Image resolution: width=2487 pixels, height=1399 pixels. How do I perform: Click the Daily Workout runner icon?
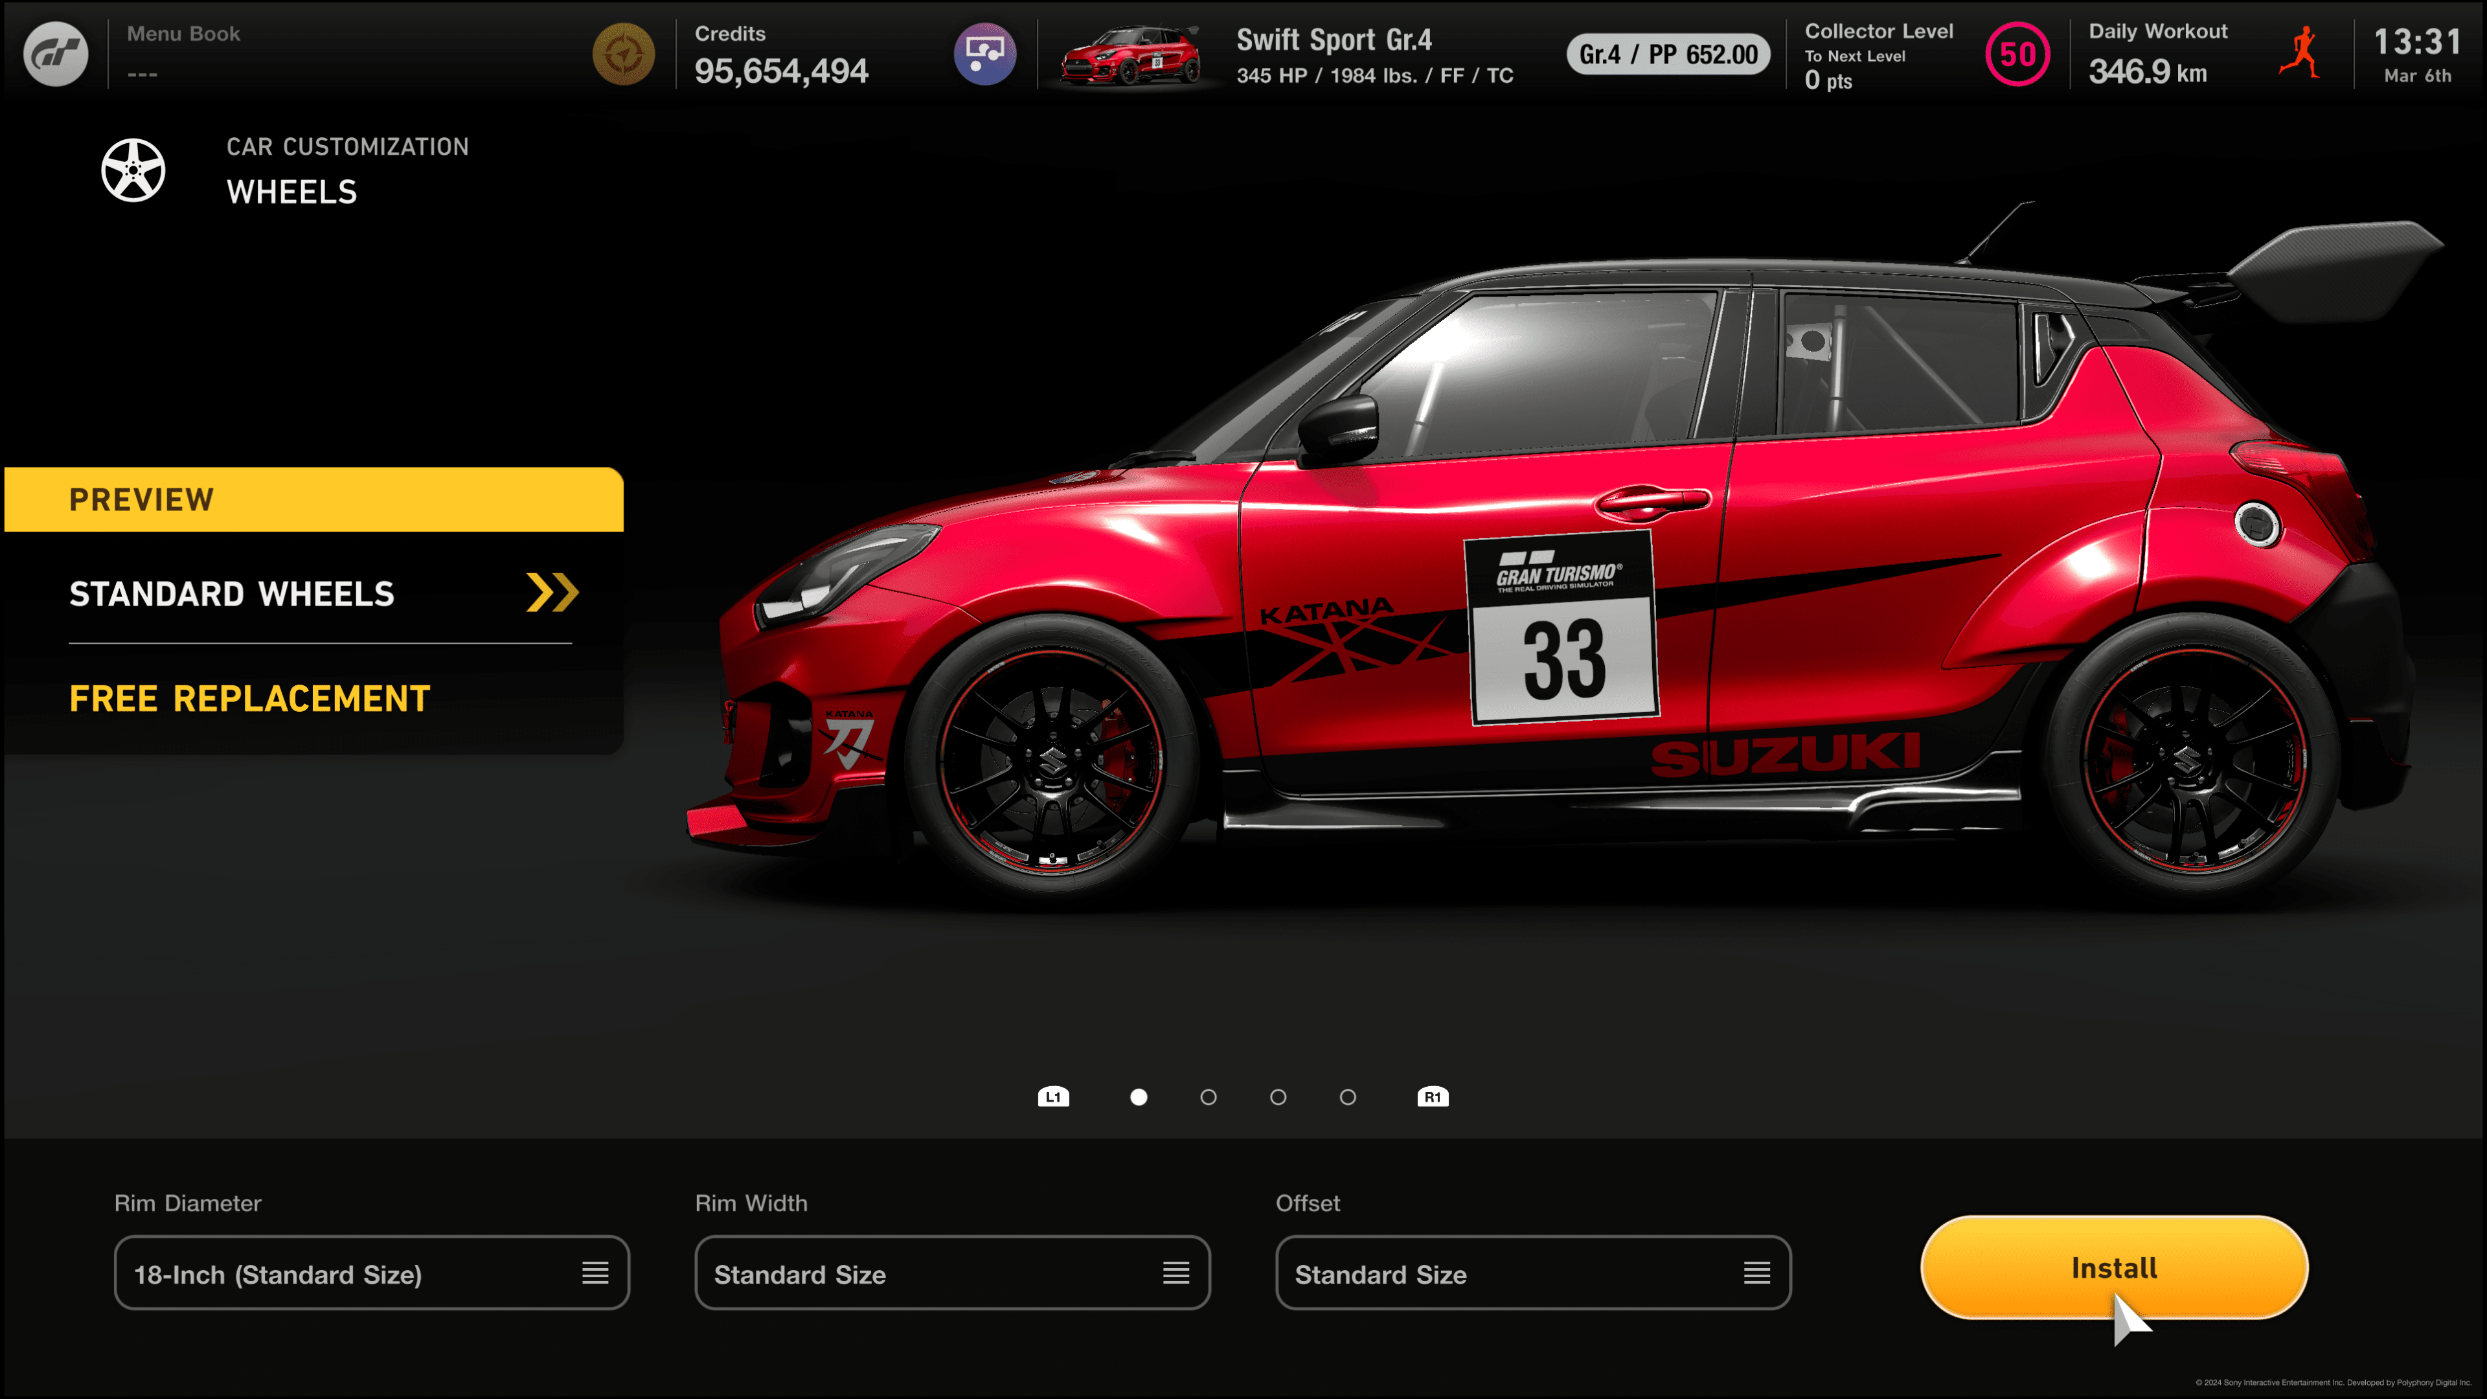tap(2302, 53)
